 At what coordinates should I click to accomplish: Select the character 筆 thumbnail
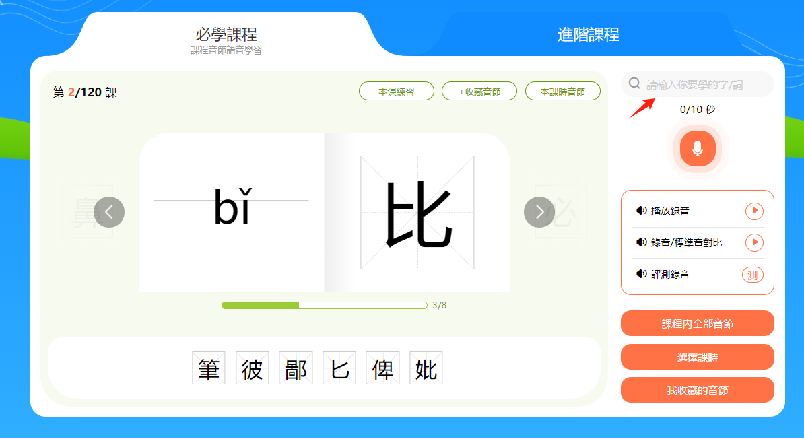(x=209, y=368)
